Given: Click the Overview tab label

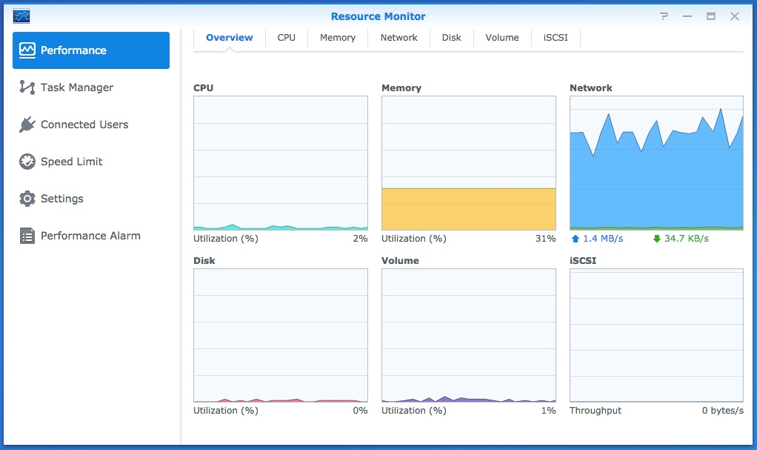Looking at the screenshot, I should point(229,37).
